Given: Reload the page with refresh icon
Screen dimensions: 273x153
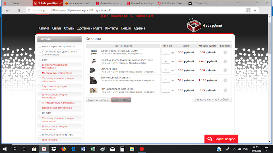Looking at the screenshot, I should pyautogui.click(x=29, y=10).
